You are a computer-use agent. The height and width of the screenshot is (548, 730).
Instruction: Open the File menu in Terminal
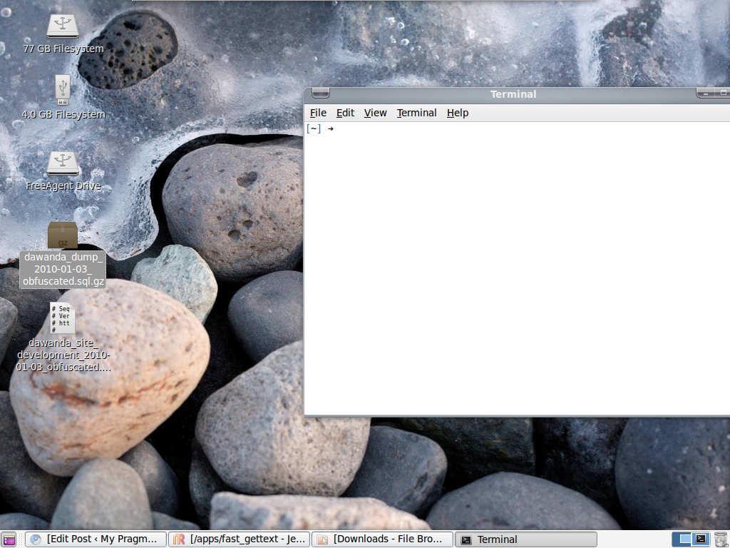pos(318,113)
